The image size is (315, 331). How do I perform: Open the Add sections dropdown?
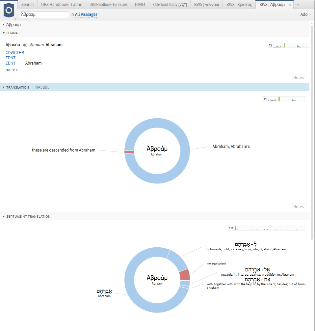(305, 14)
